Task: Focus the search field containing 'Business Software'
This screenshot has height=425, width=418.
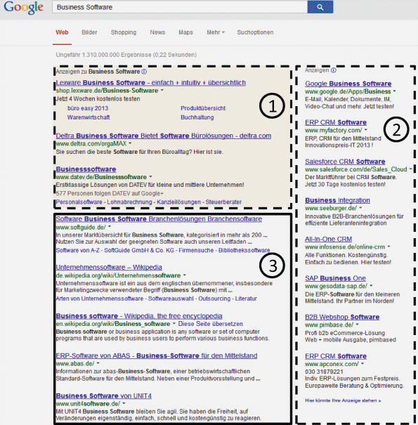Action: tap(180, 7)
